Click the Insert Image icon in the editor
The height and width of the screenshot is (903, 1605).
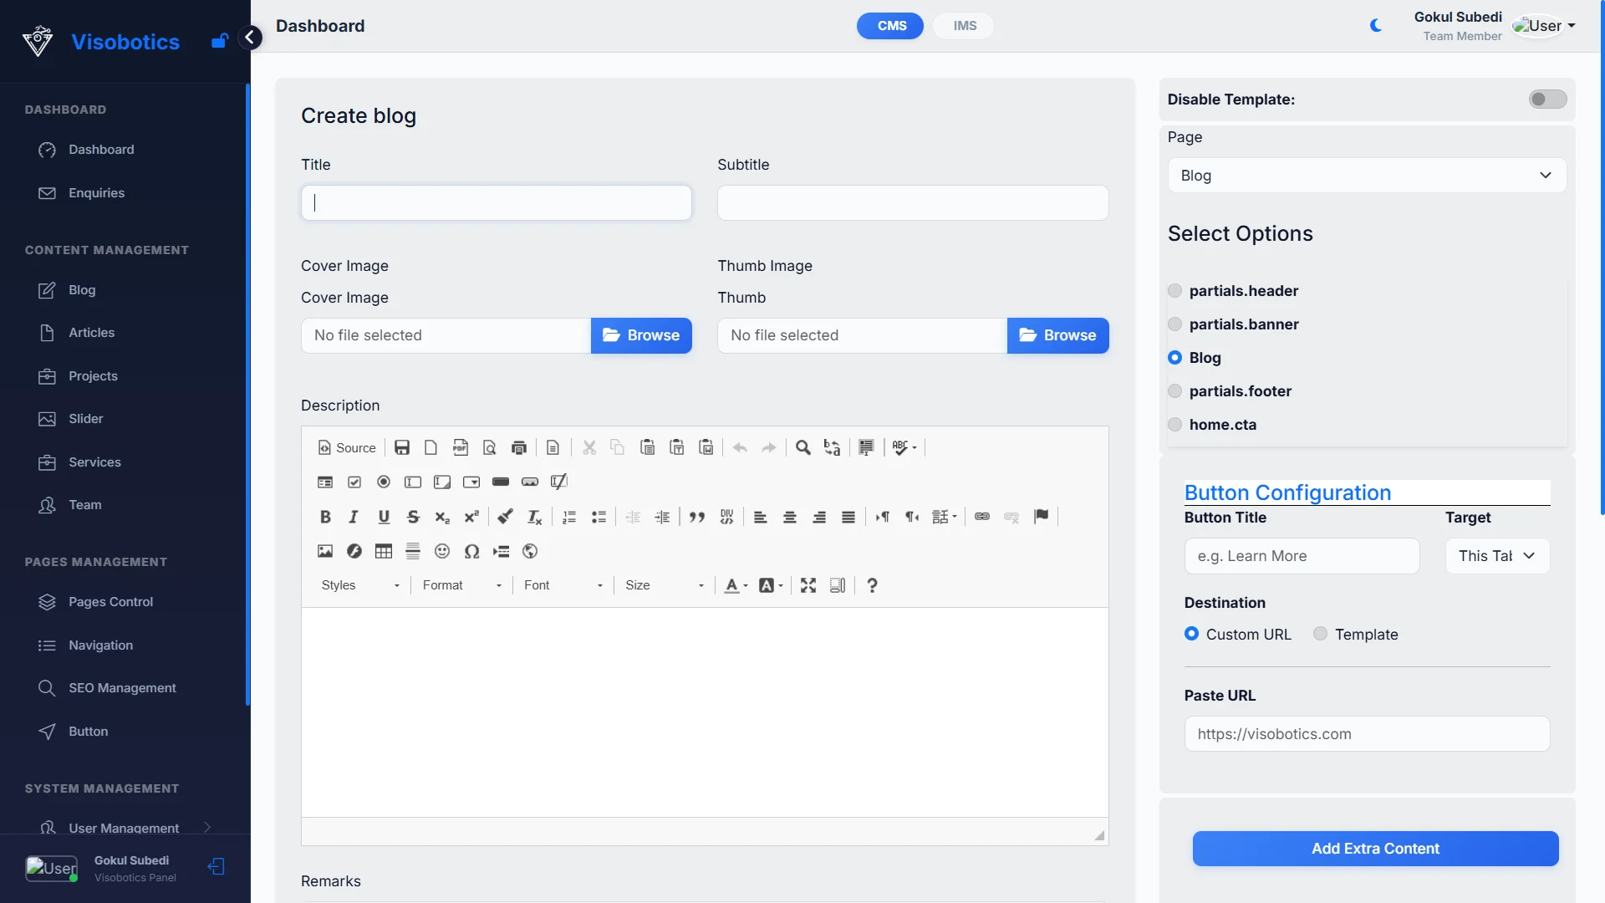(325, 551)
